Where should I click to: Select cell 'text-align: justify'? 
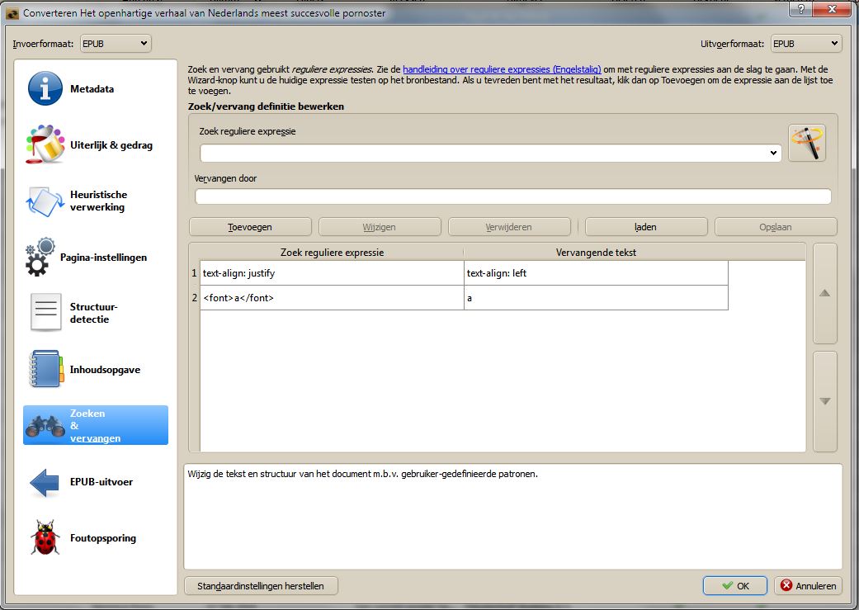coord(332,273)
